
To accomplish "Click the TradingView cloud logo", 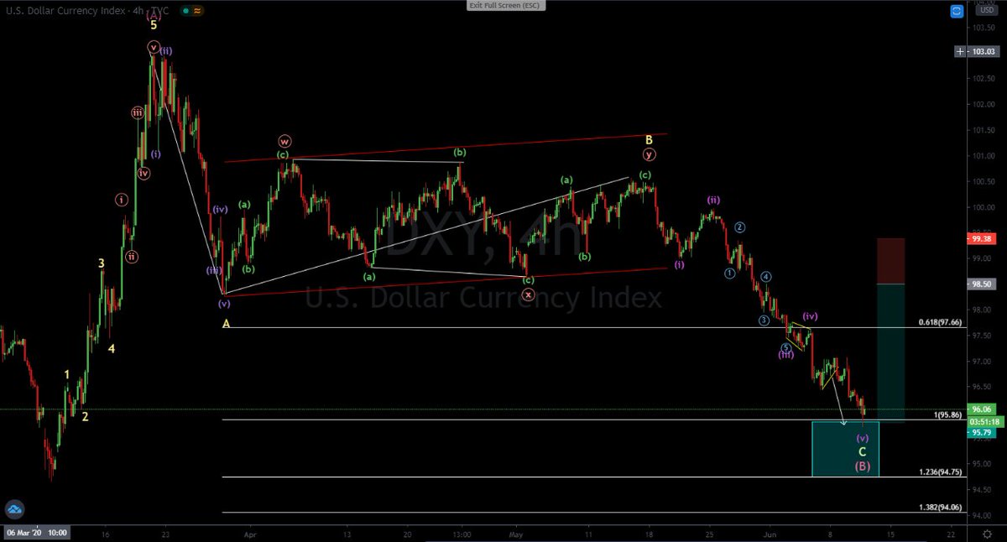I will [13, 510].
